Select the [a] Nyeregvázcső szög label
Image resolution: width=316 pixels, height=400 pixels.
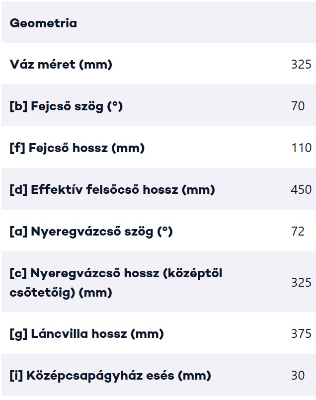(91, 232)
